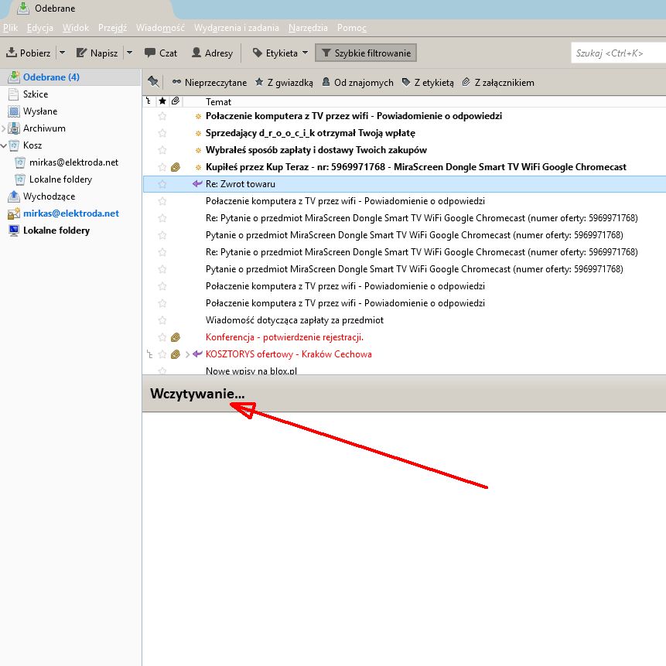Sort by the attachment column header
This screenshot has width=666, height=666.
[x=176, y=101]
